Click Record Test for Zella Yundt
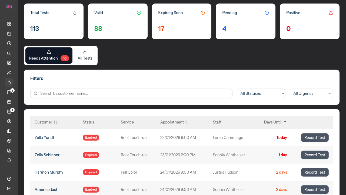 [315, 138]
